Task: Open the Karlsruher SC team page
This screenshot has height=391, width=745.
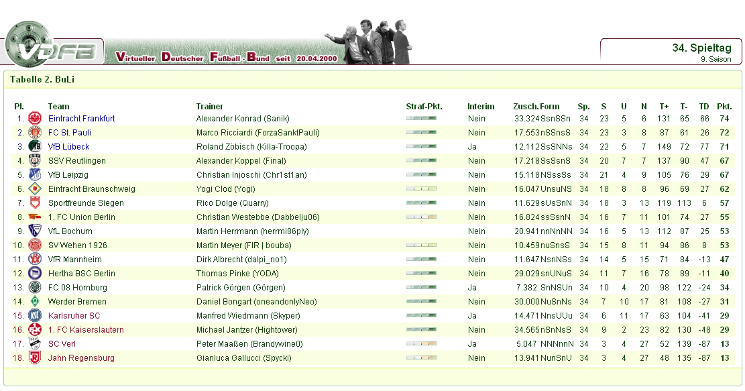Action: click(x=74, y=316)
